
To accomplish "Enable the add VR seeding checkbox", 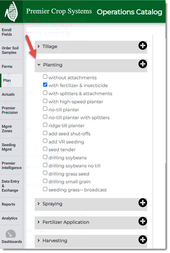I will (45, 141).
